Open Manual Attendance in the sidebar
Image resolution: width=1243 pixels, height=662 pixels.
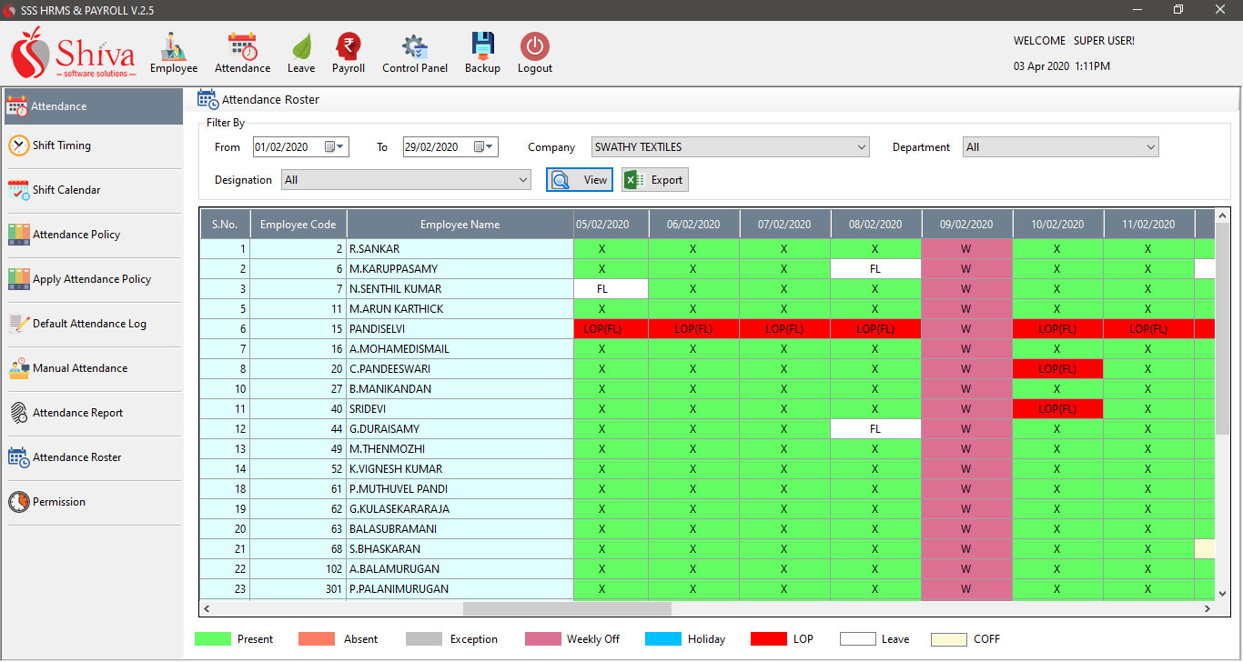point(80,368)
